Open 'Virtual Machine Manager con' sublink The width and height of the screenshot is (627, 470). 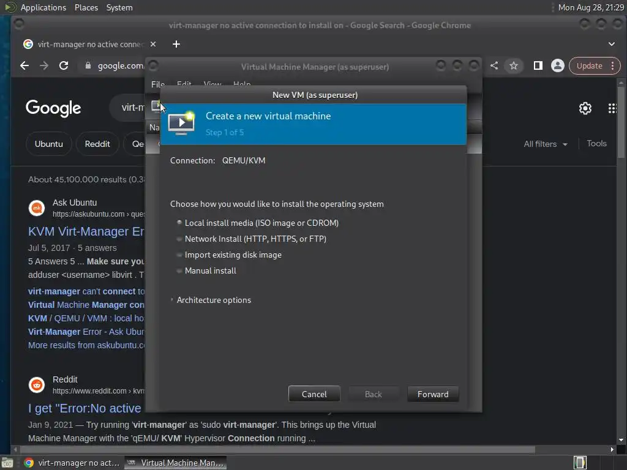tap(86, 305)
